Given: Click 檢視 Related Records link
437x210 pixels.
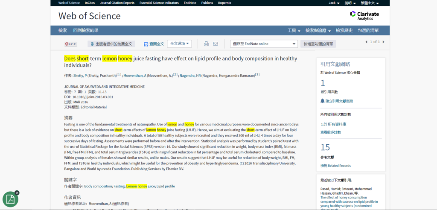Looking at the screenshot, I should tap(335, 166).
